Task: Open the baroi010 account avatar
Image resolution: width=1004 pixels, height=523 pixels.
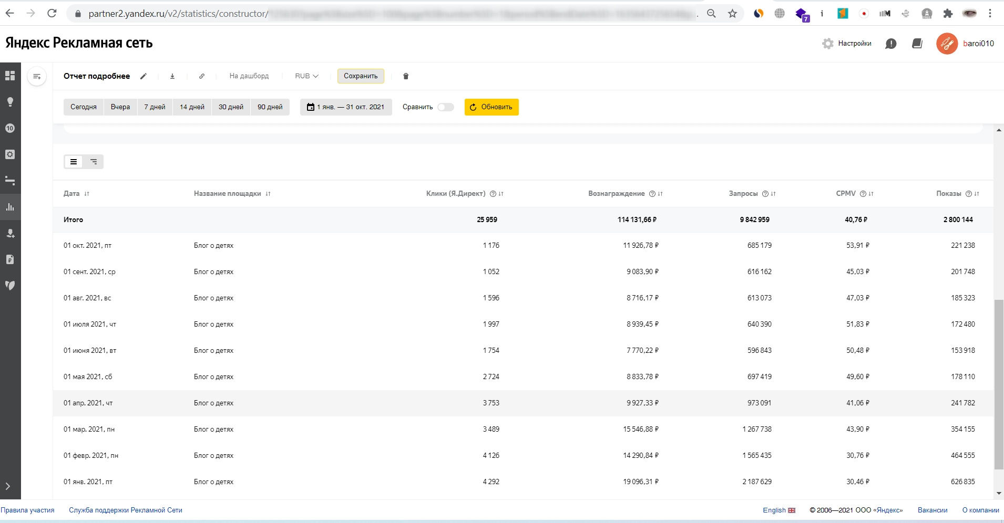Action: tap(947, 44)
